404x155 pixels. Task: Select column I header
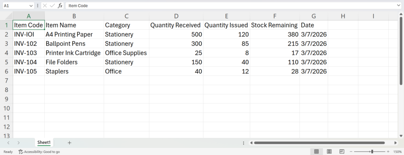pyautogui.click(x=373, y=16)
